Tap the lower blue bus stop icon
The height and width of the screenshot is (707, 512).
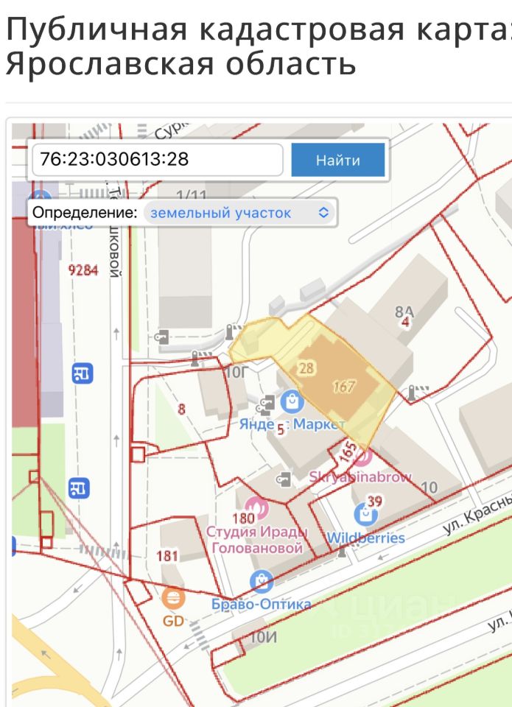(x=79, y=488)
